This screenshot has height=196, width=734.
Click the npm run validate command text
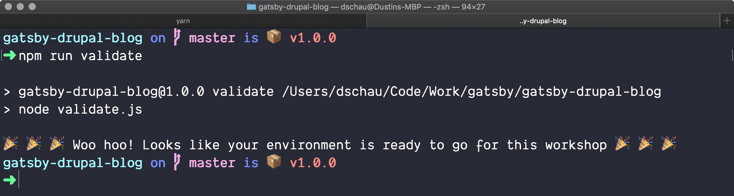[x=80, y=56]
